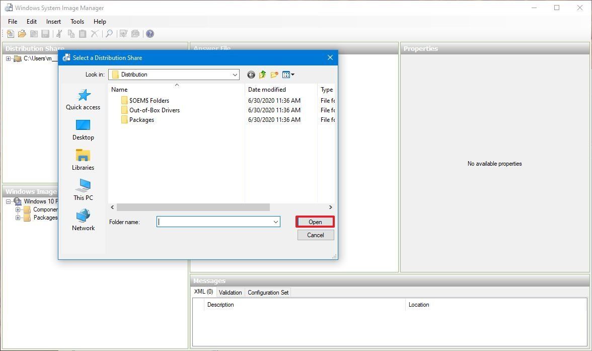The width and height of the screenshot is (592, 351).
Task: Open Windows SIM Help via the question mark icon
Action: [x=150, y=33]
